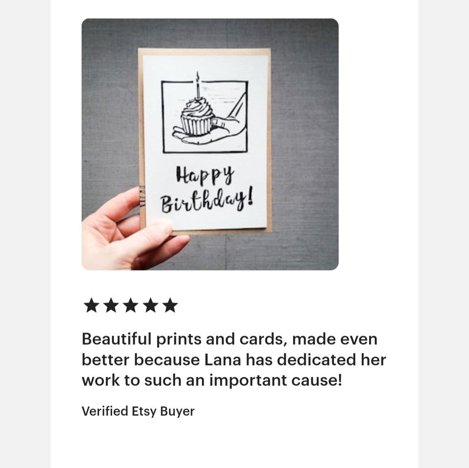The width and height of the screenshot is (469, 468).
Task: Click 'important cause!' in the review text
Action: (x=275, y=381)
